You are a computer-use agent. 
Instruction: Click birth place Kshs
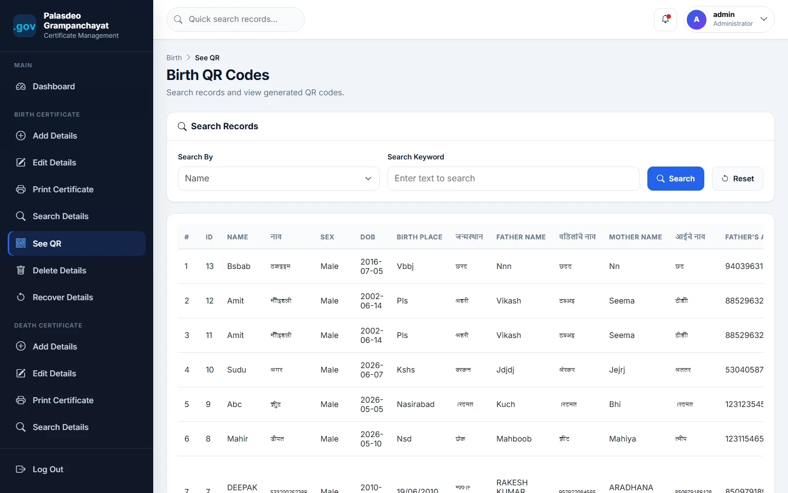(406, 370)
